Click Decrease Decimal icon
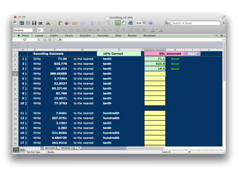The height and width of the screenshot is (178, 238). 123,30
